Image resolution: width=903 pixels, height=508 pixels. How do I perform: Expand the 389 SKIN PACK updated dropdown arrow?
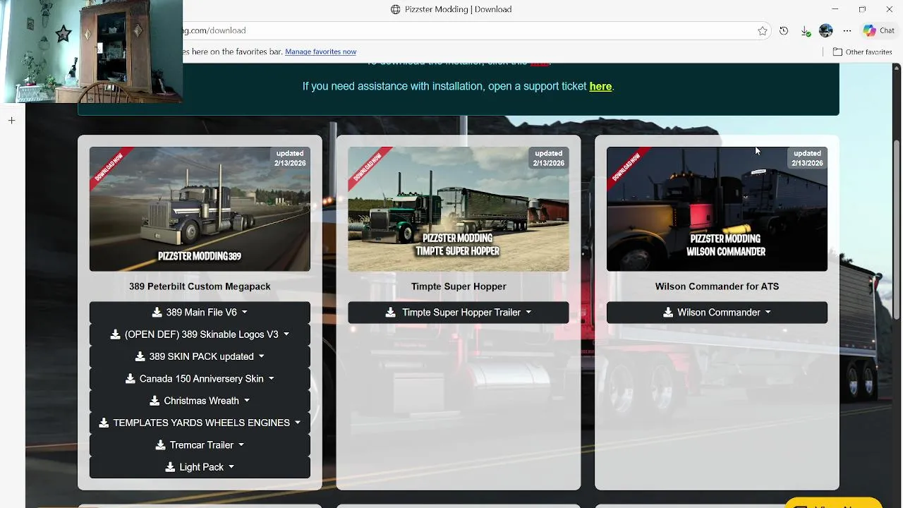coord(262,356)
